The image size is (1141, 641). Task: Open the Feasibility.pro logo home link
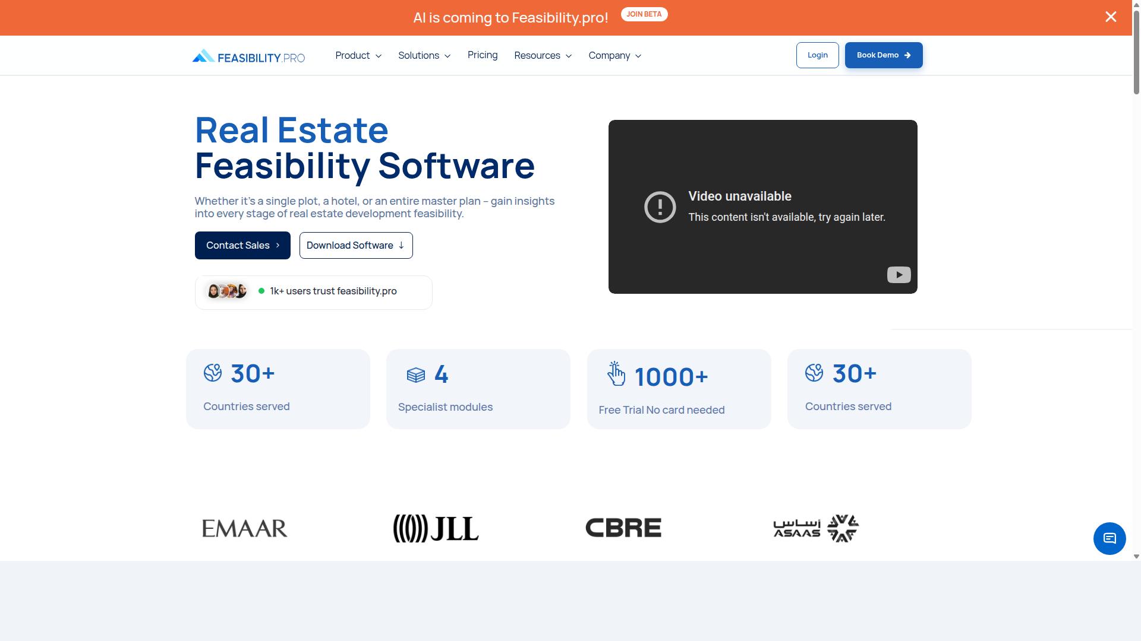248,56
